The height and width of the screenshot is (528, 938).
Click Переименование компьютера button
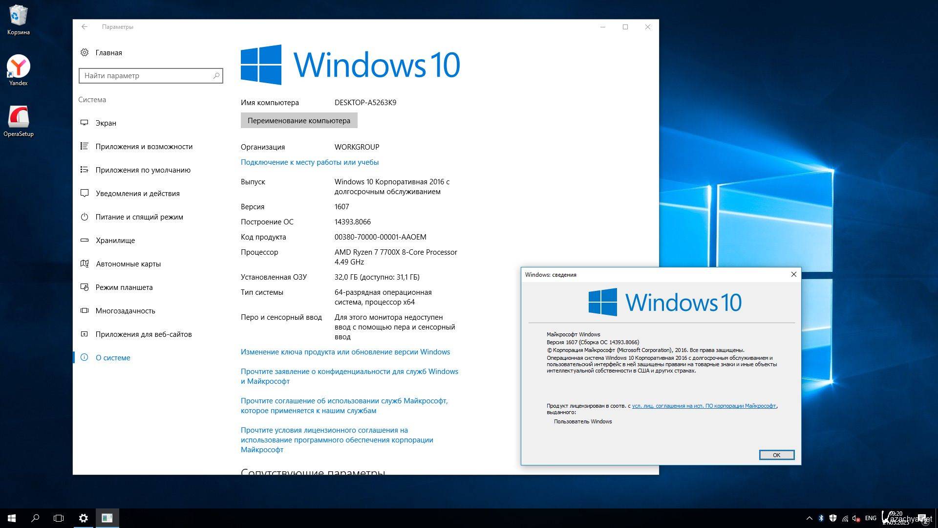(x=298, y=121)
